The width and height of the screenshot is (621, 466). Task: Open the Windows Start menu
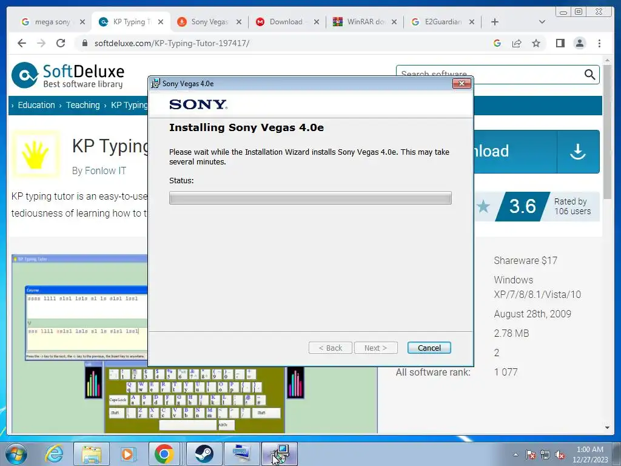[16, 454]
